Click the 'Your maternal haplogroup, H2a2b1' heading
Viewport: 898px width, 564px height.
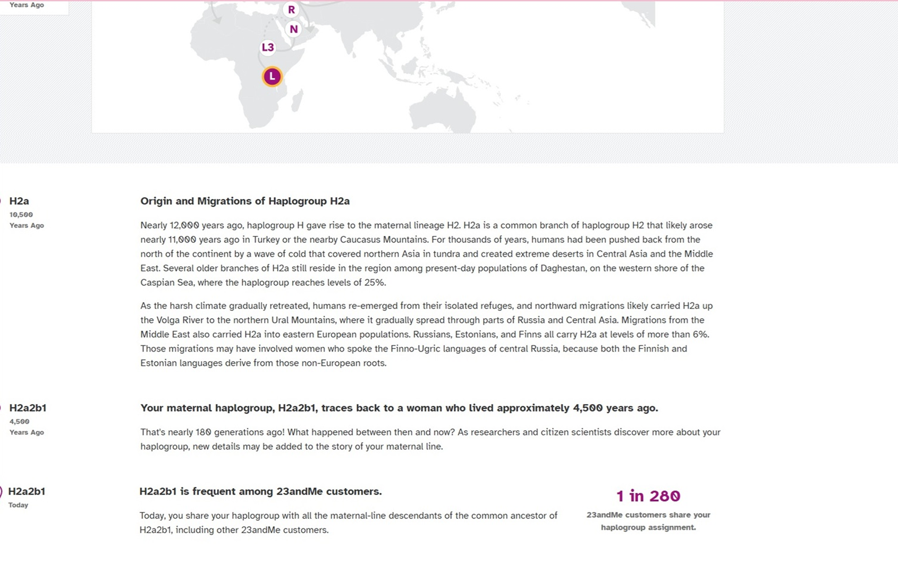coord(399,408)
